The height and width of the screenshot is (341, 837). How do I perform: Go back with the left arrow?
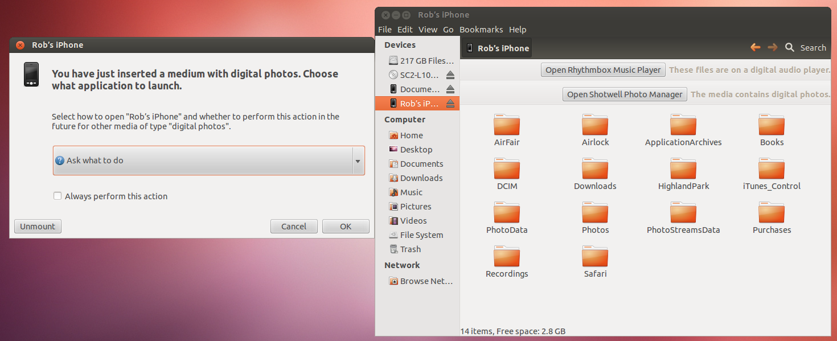tap(755, 47)
